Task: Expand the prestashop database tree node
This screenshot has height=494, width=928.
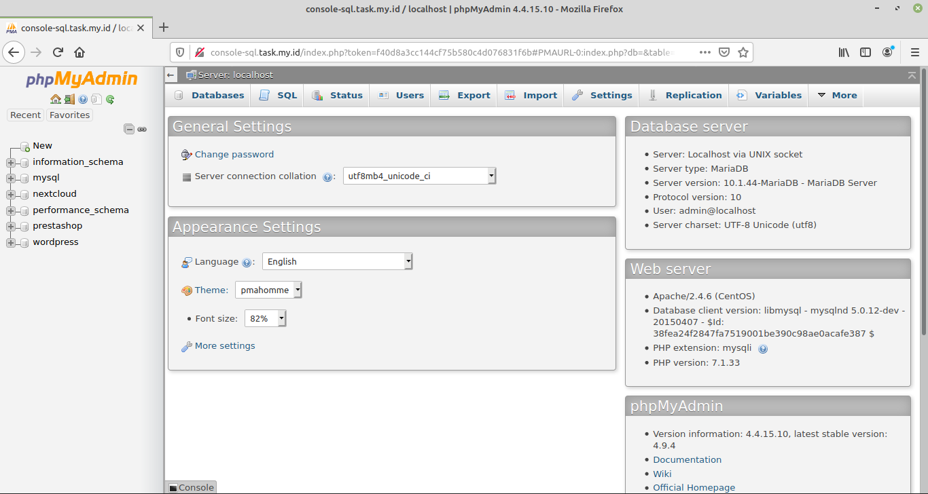Action: 11,226
